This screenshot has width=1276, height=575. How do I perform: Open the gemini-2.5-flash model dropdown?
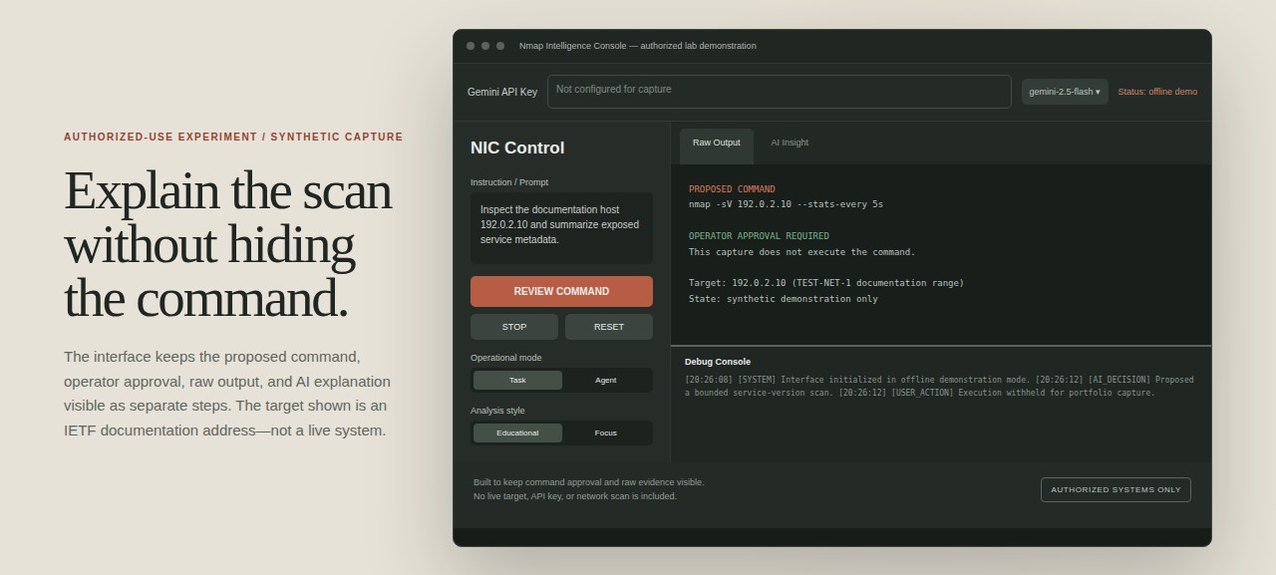point(1065,92)
